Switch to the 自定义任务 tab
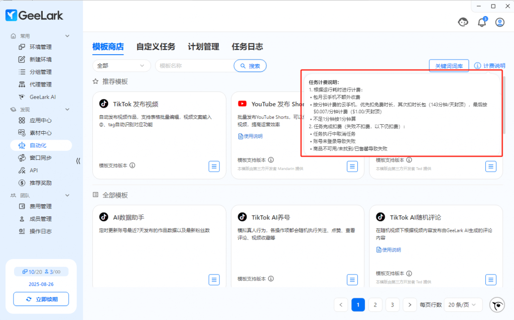The image size is (514, 320). pos(156,47)
